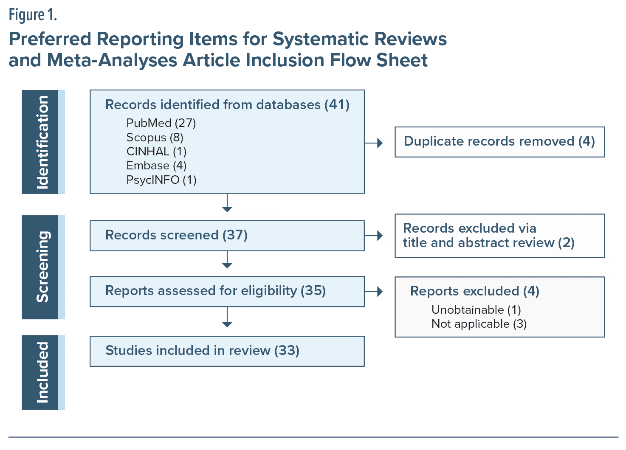This screenshot has width=626, height=450.
Task: Click the Embase (4) entry
Action: click(x=156, y=166)
